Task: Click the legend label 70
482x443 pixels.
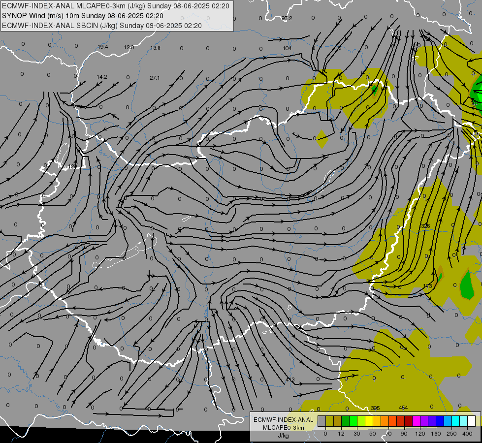Action: click(x=388, y=434)
